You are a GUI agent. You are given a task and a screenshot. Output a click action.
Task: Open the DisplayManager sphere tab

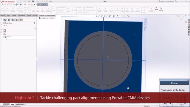point(21,20)
